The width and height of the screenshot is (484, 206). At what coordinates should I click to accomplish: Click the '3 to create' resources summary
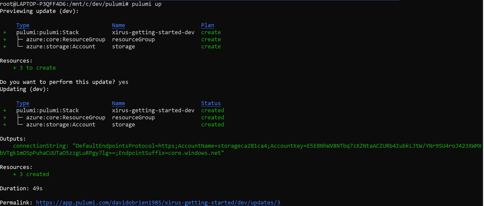coord(34,68)
